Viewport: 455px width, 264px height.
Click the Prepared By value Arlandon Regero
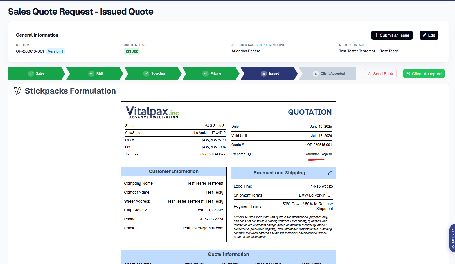319,154
